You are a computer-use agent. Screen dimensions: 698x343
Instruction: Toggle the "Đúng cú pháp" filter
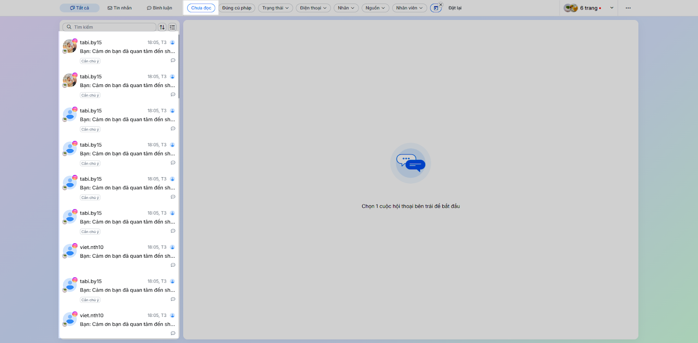coord(237,8)
